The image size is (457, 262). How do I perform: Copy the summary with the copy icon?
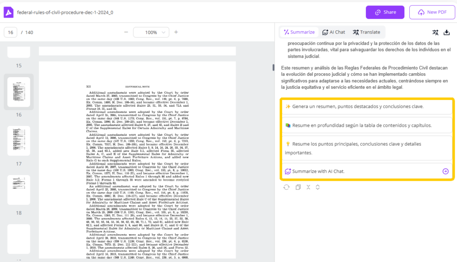(298, 187)
